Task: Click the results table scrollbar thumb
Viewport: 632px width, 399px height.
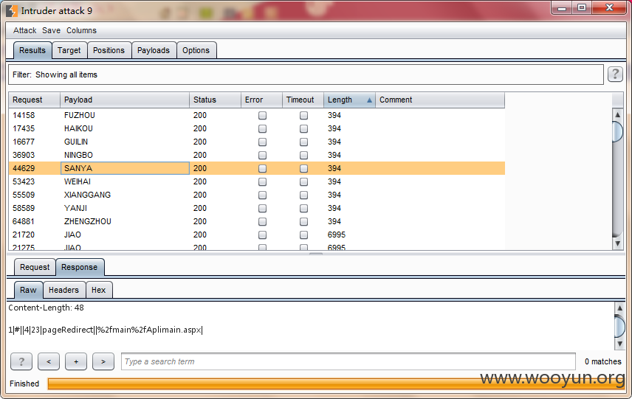Action: [x=617, y=131]
